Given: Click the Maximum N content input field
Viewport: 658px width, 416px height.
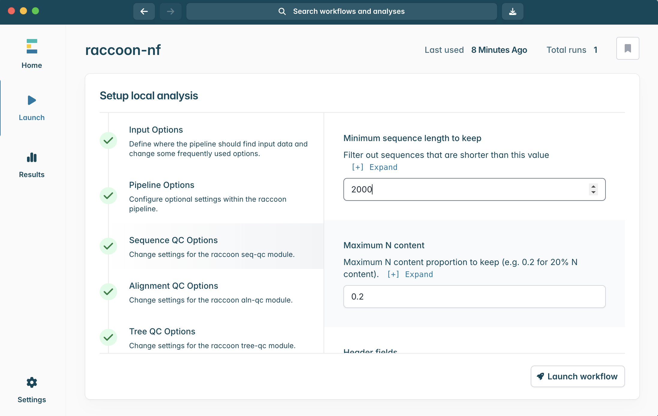Looking at the screenshot, I should pos(474,297).
